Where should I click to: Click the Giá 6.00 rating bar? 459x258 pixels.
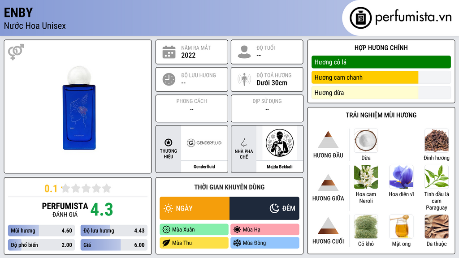[114, 245]
